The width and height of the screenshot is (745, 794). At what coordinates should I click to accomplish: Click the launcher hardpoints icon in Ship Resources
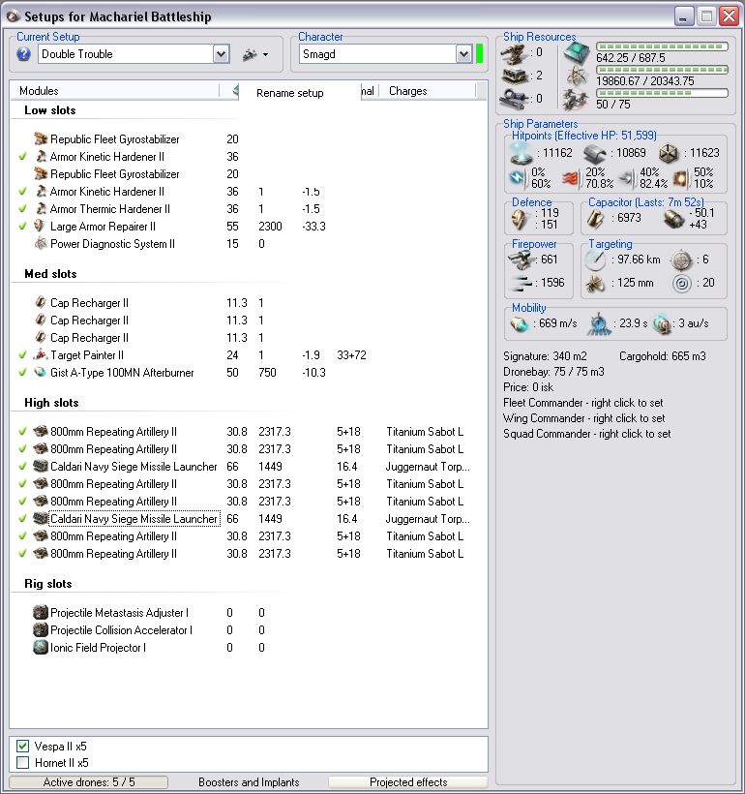514,76
